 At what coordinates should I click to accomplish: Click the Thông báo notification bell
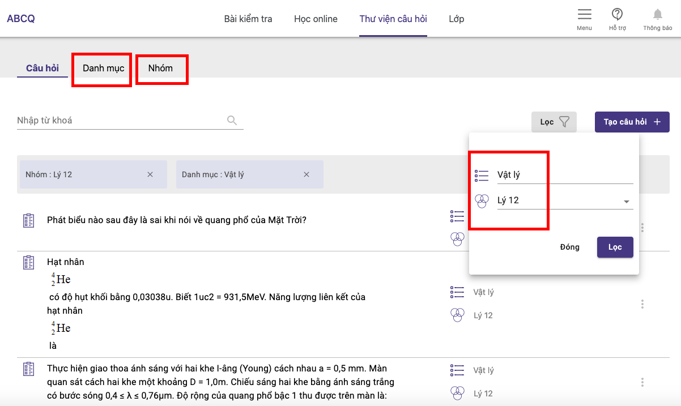tap(657, 15)
